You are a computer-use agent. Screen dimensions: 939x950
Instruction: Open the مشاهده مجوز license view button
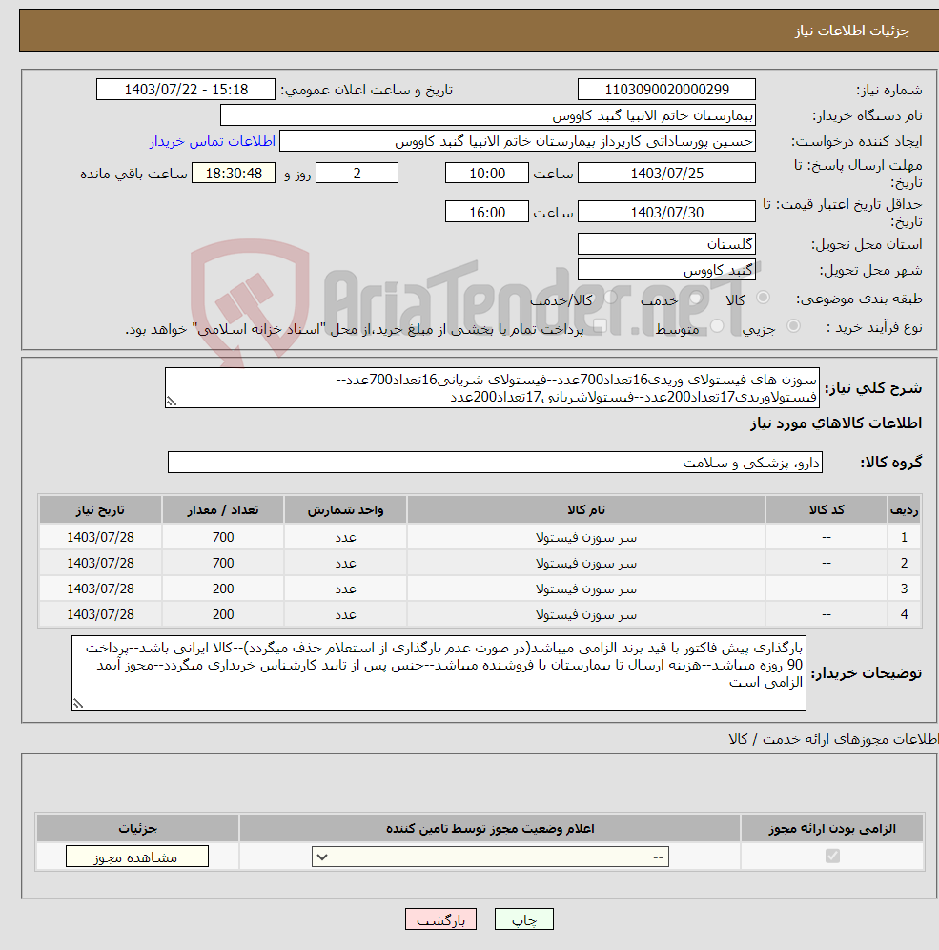click(137, 857)
